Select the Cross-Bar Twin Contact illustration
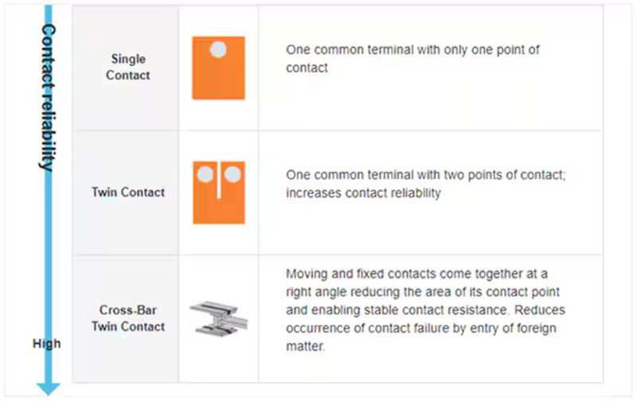The height and width of the screenshot is (402, 637). [219, 316]
